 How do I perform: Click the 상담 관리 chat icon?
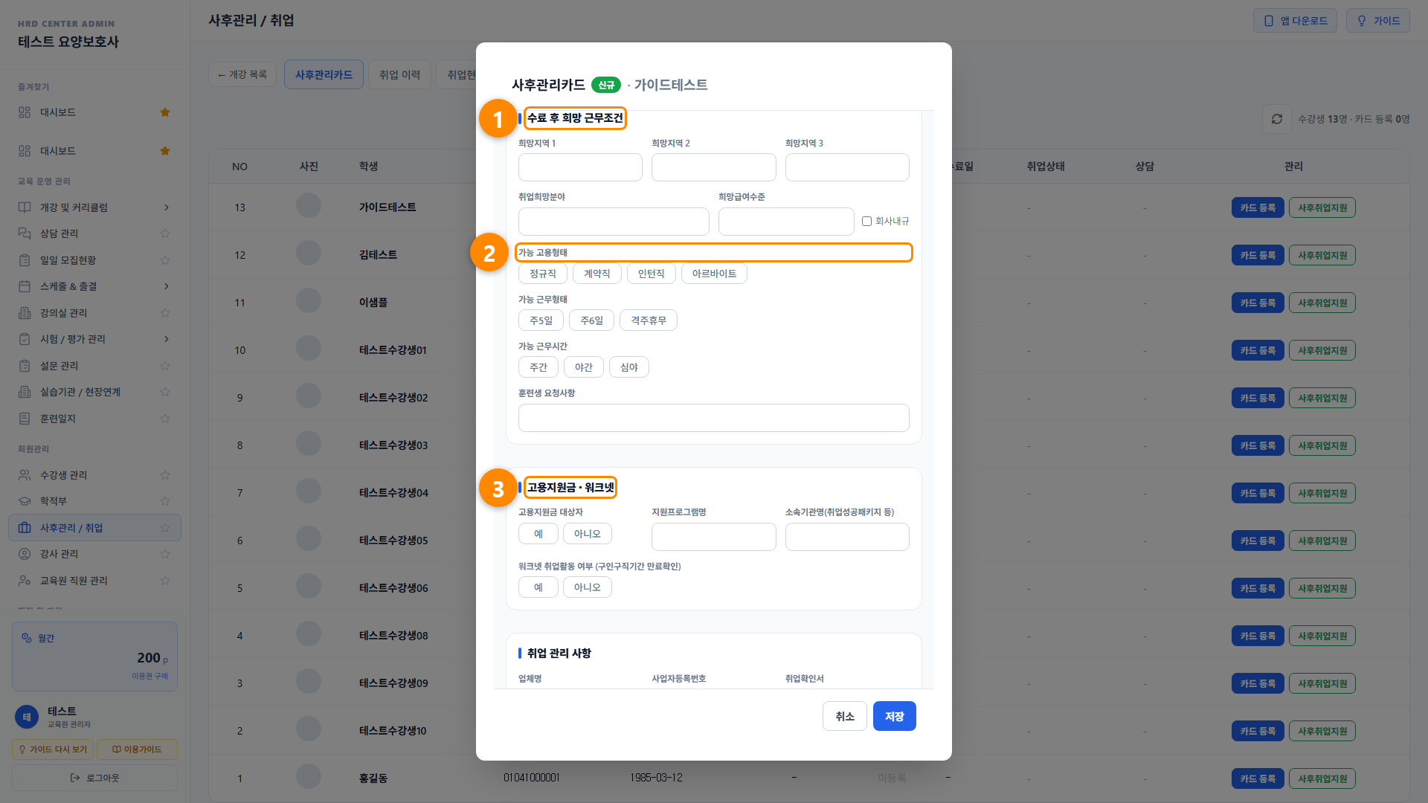25,233
